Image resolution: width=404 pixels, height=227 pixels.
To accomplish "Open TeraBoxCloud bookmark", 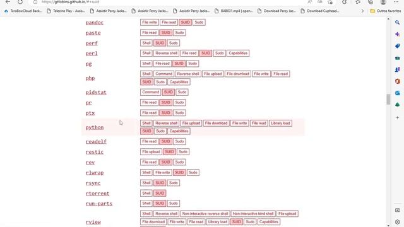I will [x=23, y=11].
